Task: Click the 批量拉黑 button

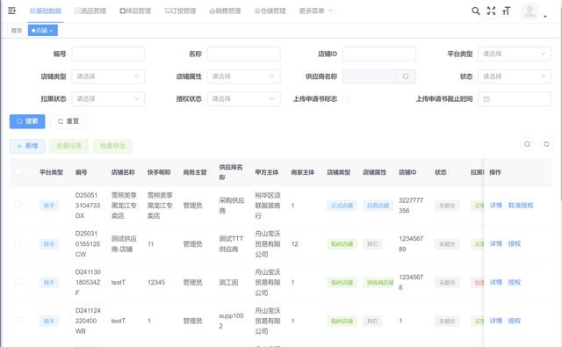Action: [x=69, y=146]
